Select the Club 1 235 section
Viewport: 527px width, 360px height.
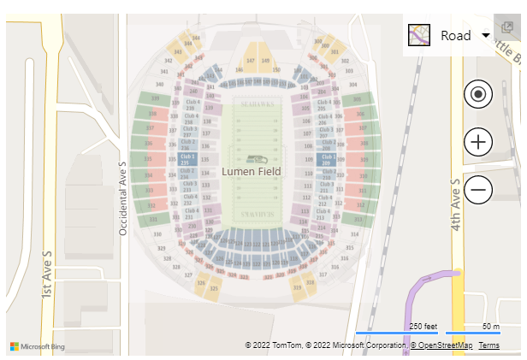pyautogui.click(x=187, y=159)
